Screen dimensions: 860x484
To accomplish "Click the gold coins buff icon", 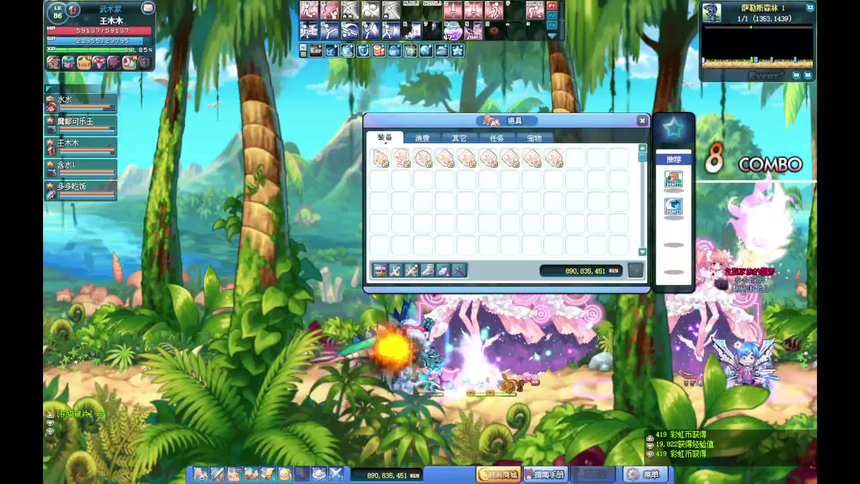I will (379, 51).
